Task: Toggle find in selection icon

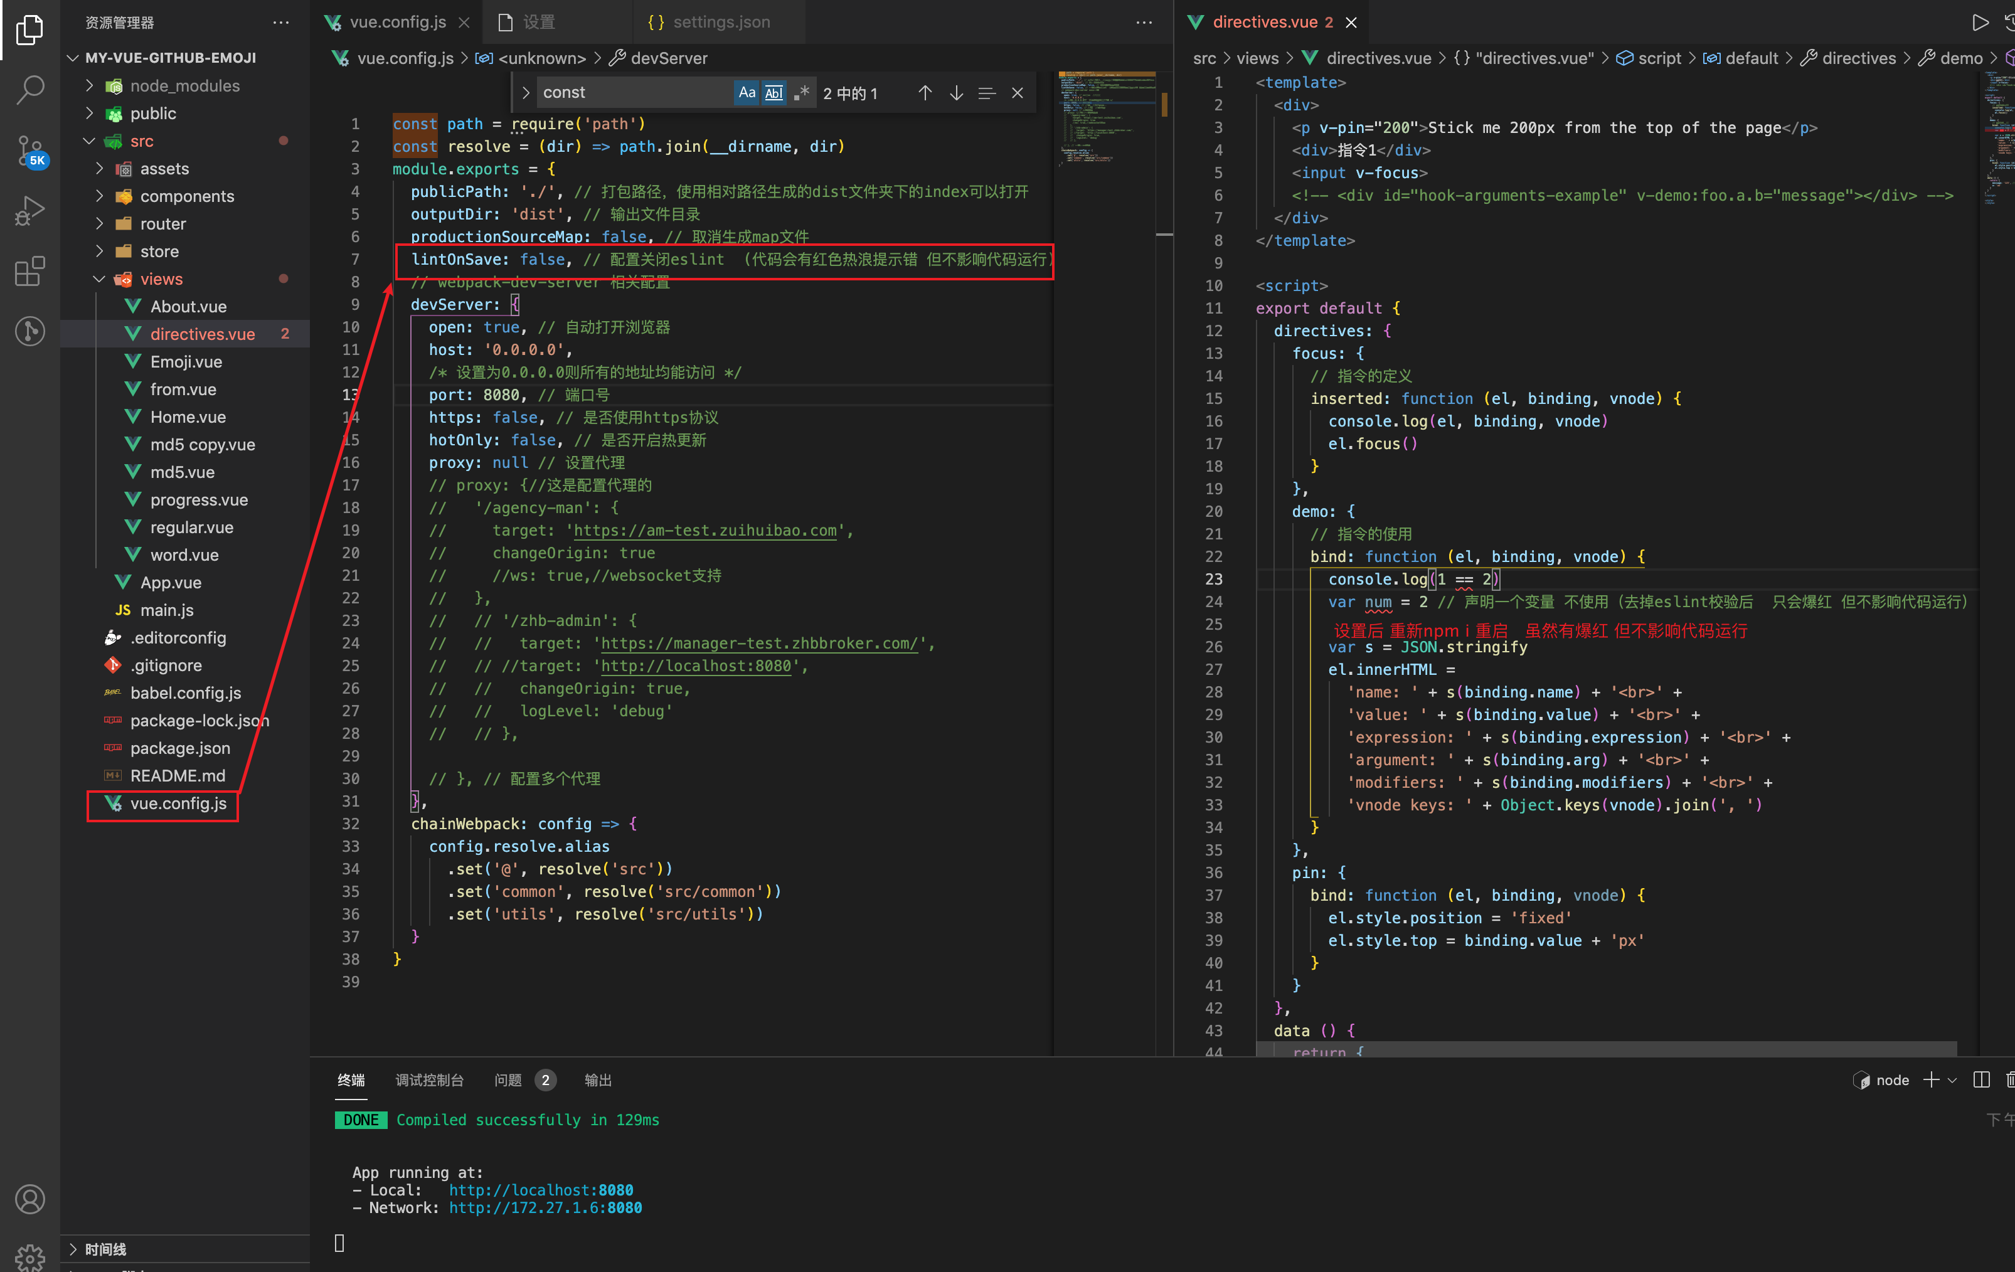Action: tap(987, 93)
